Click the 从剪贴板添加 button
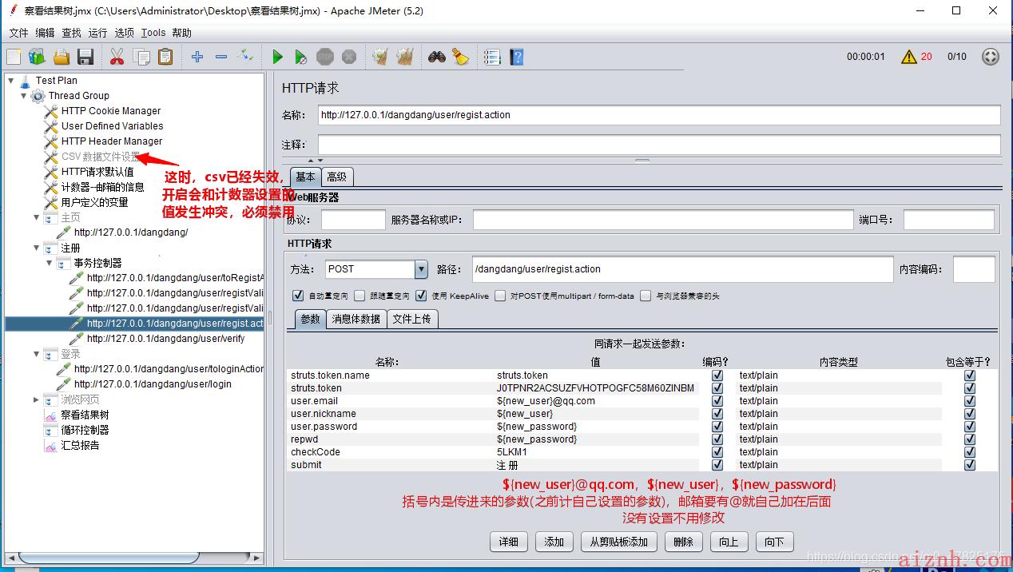 coord(619,542)
